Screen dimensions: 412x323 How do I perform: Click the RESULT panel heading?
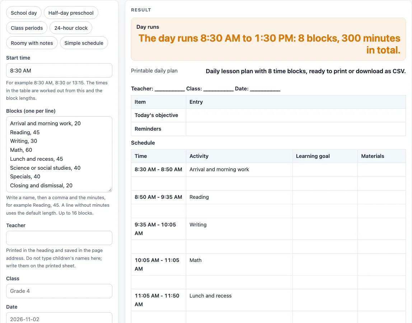(141, 10)
